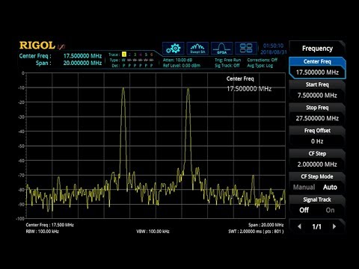
Task: Select the CF Step softkey
Action: [x=317, y=159]
